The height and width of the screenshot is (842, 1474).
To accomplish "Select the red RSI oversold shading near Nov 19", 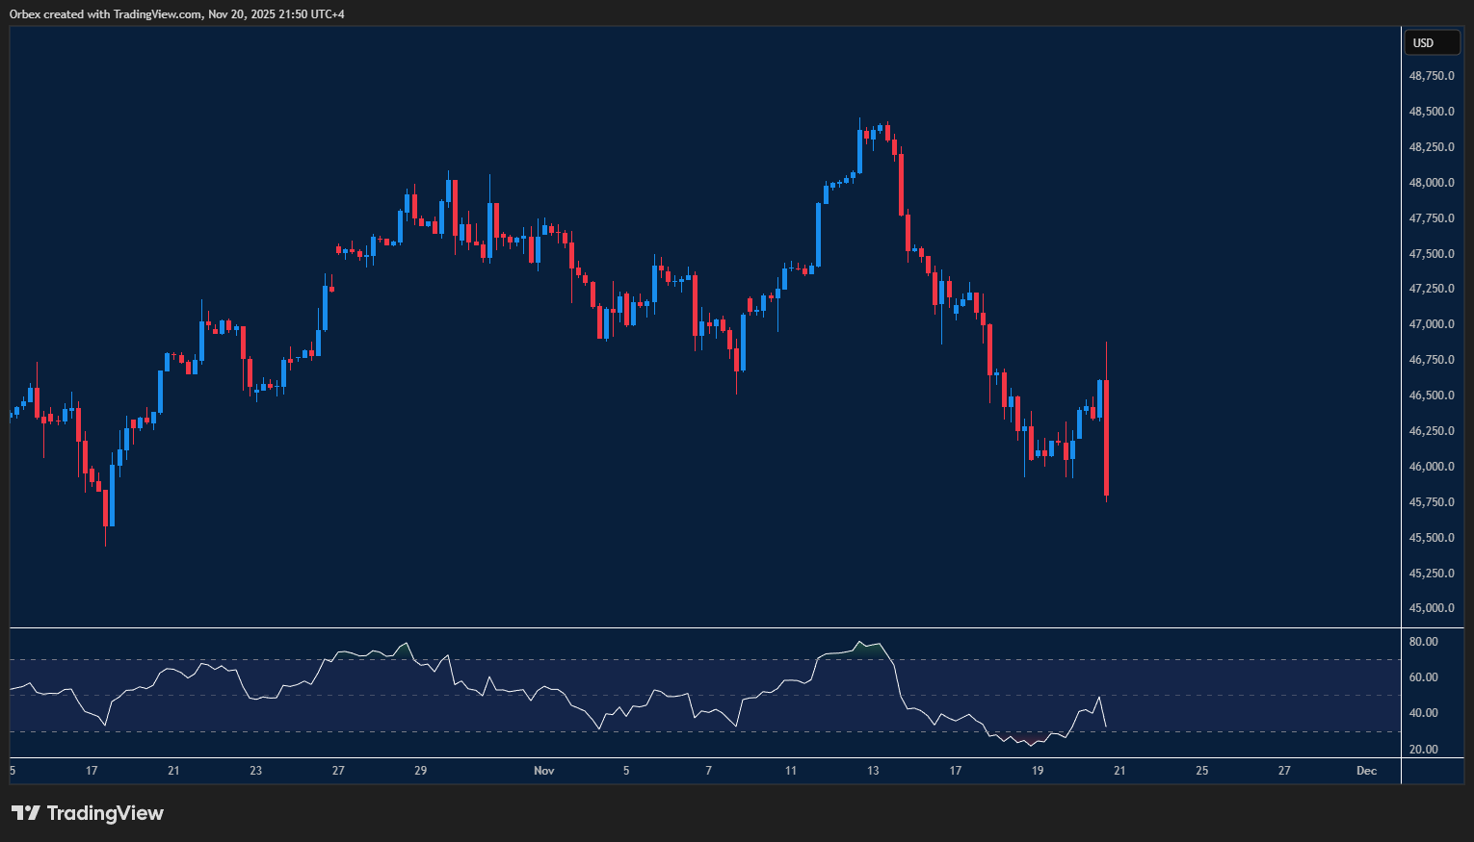I will [x=1026, y=739].
